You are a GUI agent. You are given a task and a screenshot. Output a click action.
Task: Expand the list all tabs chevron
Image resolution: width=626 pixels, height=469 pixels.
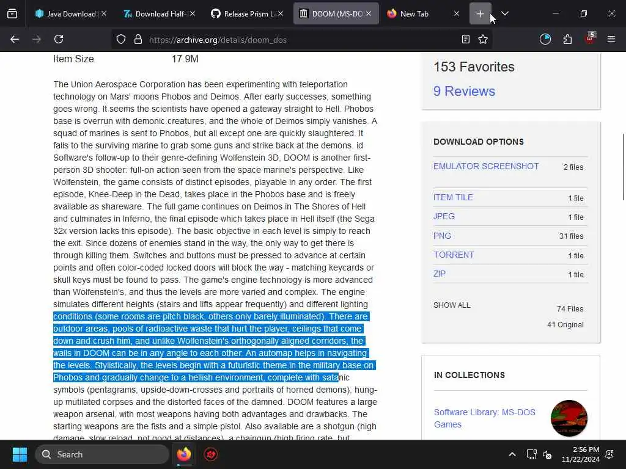(x=505, y=14)
